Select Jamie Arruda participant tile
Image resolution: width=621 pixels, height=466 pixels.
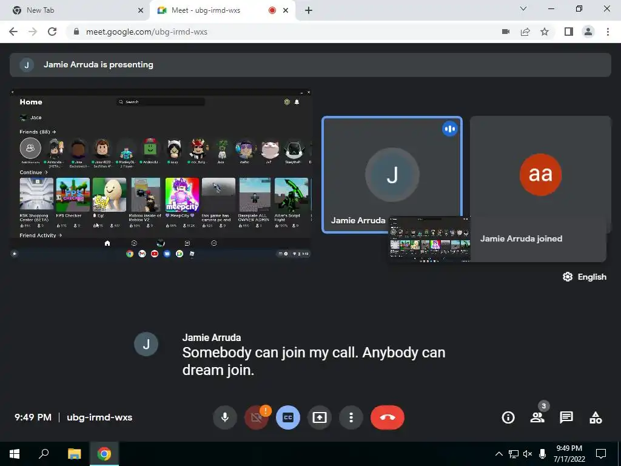coord(392,174)
